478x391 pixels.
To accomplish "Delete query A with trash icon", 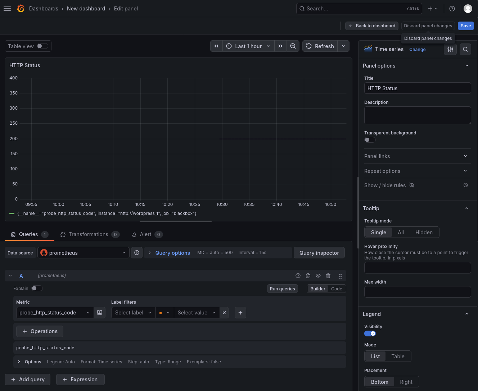I will (x=328, y=276).
